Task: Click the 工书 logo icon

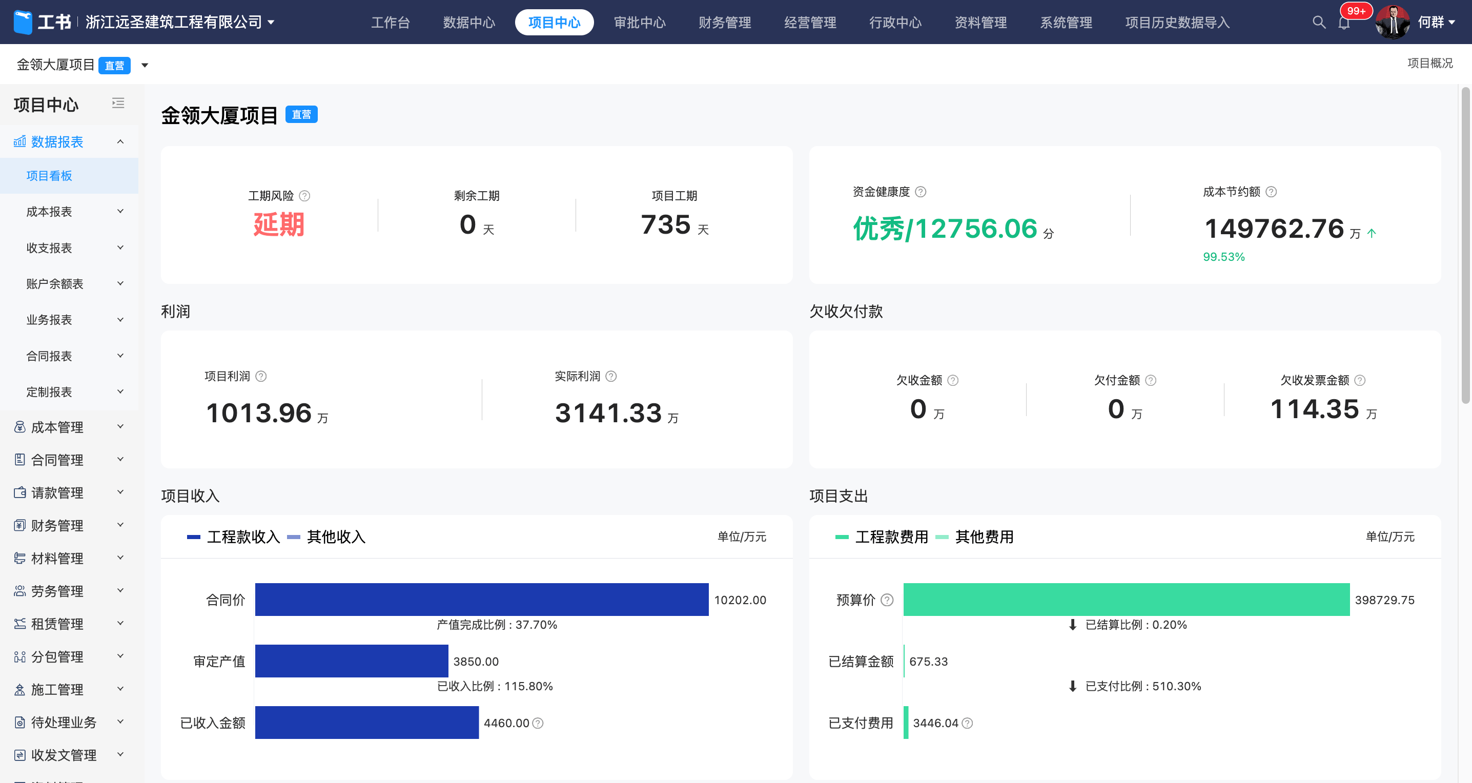Action: click(x=23, y=22)
